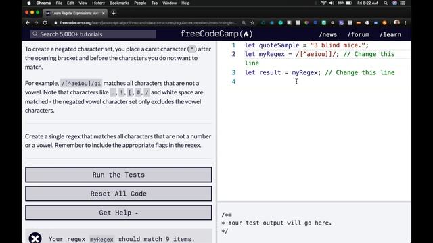Open the View menu
433x243 pixels.
click(x=83, y=3)
